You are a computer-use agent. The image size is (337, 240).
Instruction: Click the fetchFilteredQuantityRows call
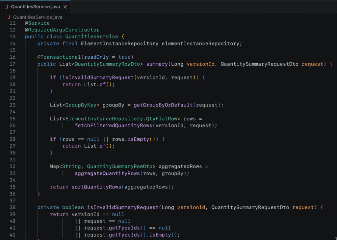click(114, 126)
